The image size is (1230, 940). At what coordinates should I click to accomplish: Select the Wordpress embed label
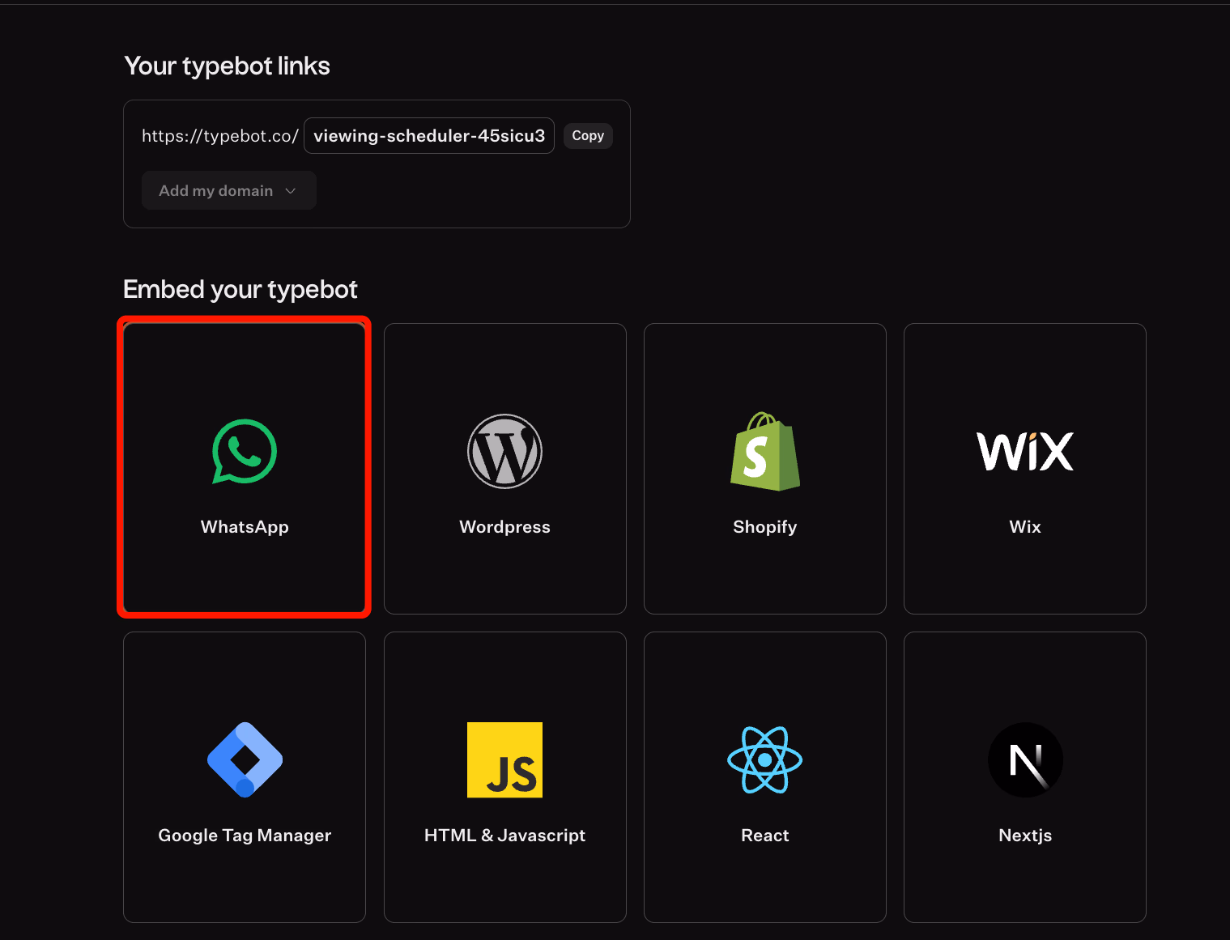[x=504, y=527]
